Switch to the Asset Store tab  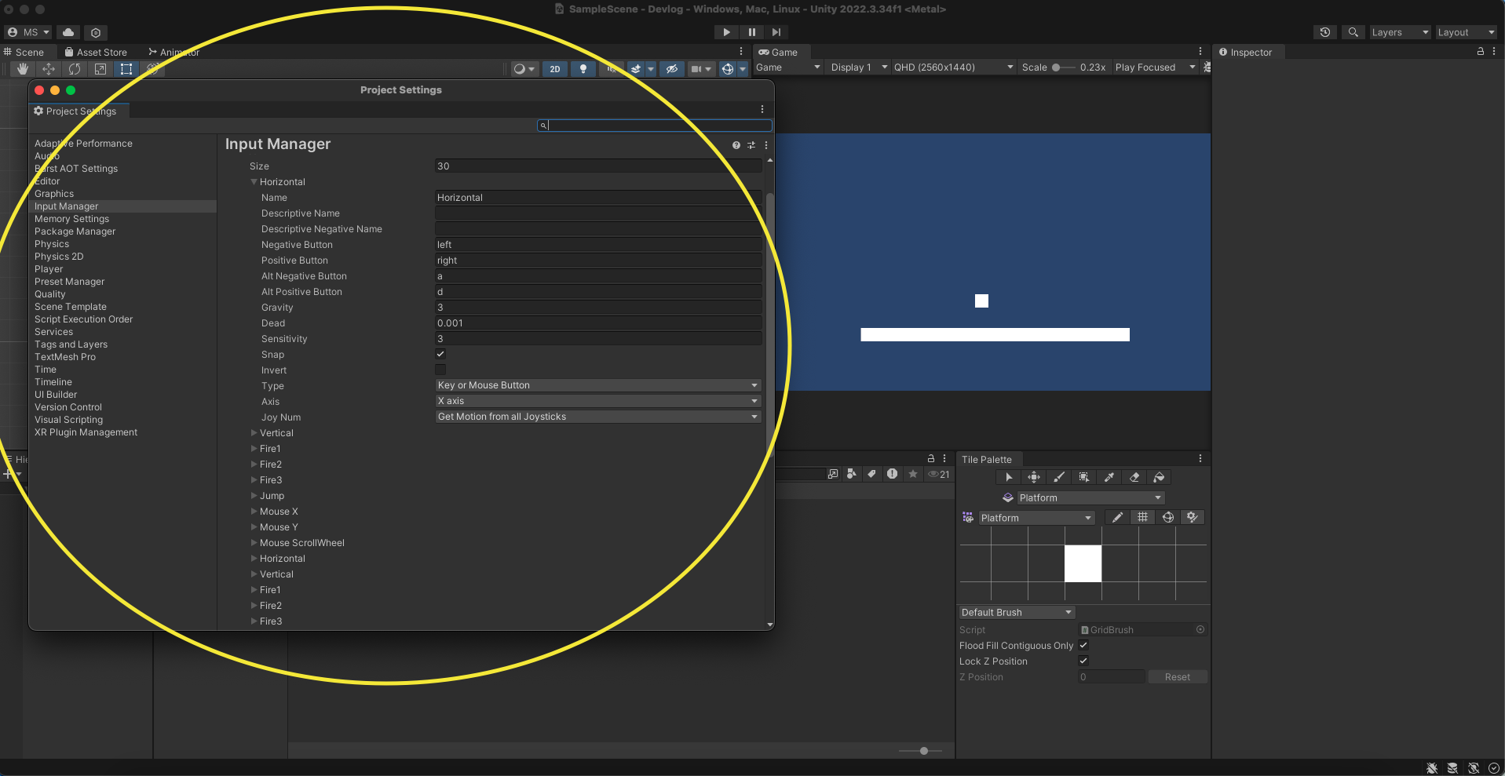(x=96, y=53)
